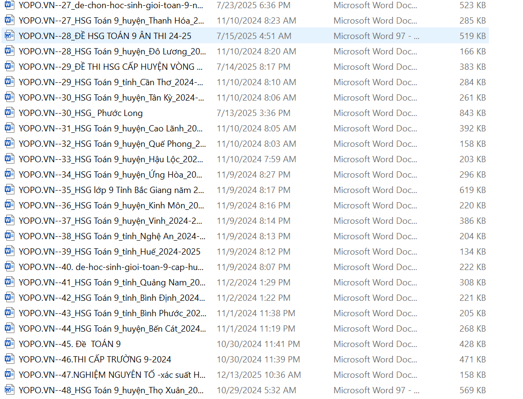Click Word icon beside the tỉnh_Cần Thơ file

point(9,82)
